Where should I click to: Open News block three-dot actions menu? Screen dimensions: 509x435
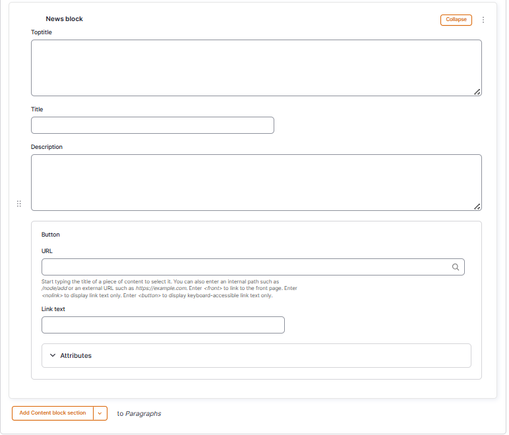pyautogui.click(x=483, y=20)
